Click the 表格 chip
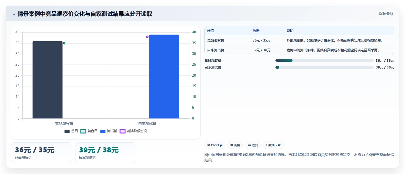The image size is (405, 174). pos(235,145)
